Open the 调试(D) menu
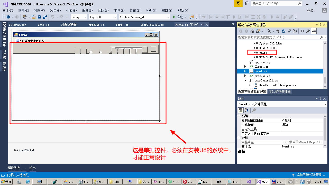Viewport: 329px width, 185px height. 87,11
